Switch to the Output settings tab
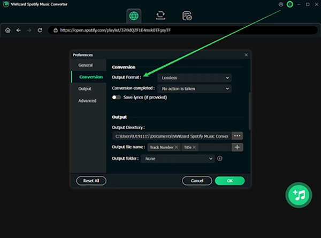 pyautogui.click(x=88, y=89)
